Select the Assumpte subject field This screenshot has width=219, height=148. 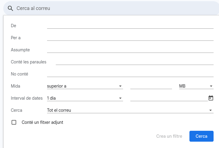(130, 50)
